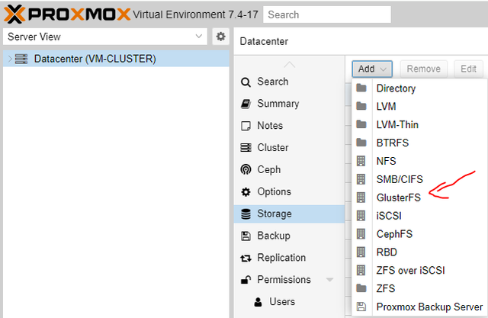Viewport: 488px width, 318px height.
Task: Click the Ceph logo icon
Action: pyautogui.click(x=246, y=169)
